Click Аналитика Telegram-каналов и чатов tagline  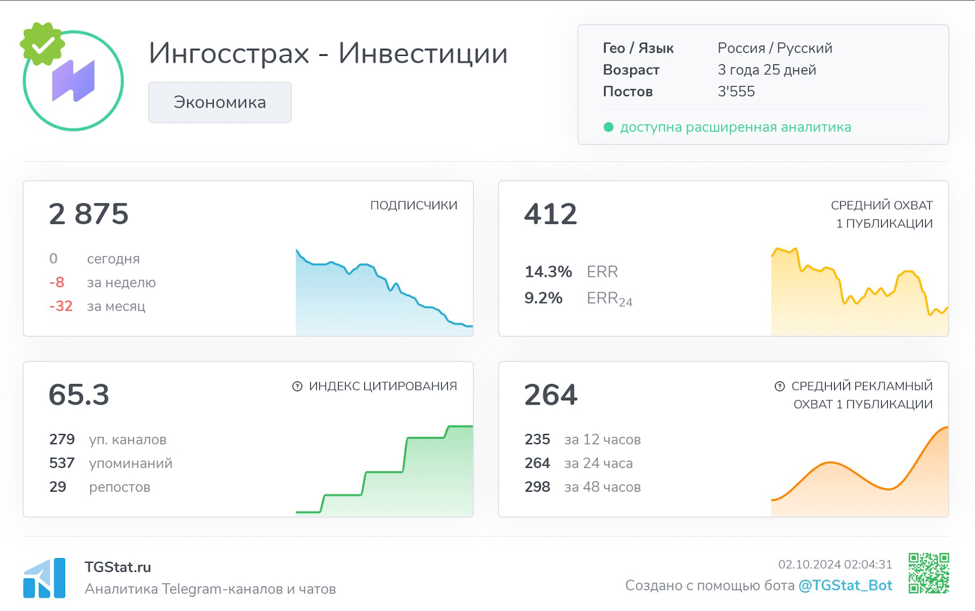210,589
